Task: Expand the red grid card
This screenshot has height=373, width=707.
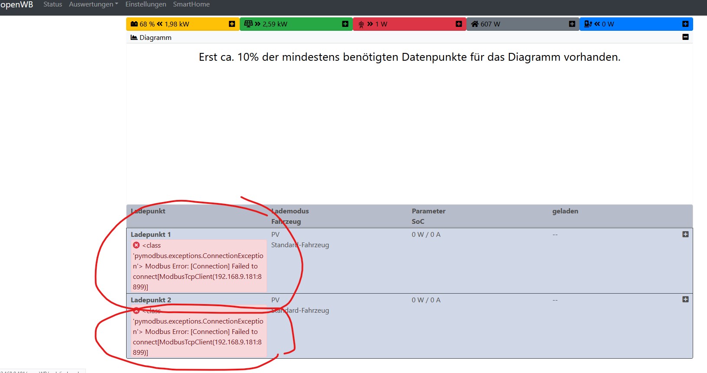Action: click(x=459, y=24)
